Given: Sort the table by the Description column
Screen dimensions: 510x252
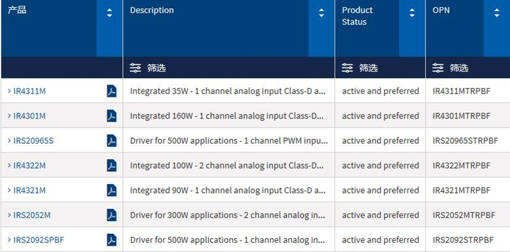Looking at the screenshot, I should (x=321, y=13).
